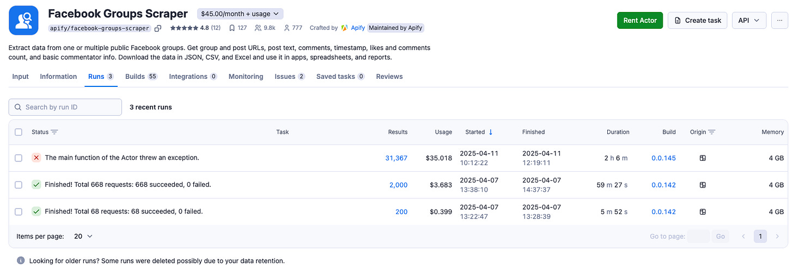Image resolution: width=793 pixels, height=276 pixels.
Task: Click the Maintained by Apify badge
Action: (395, 28)
